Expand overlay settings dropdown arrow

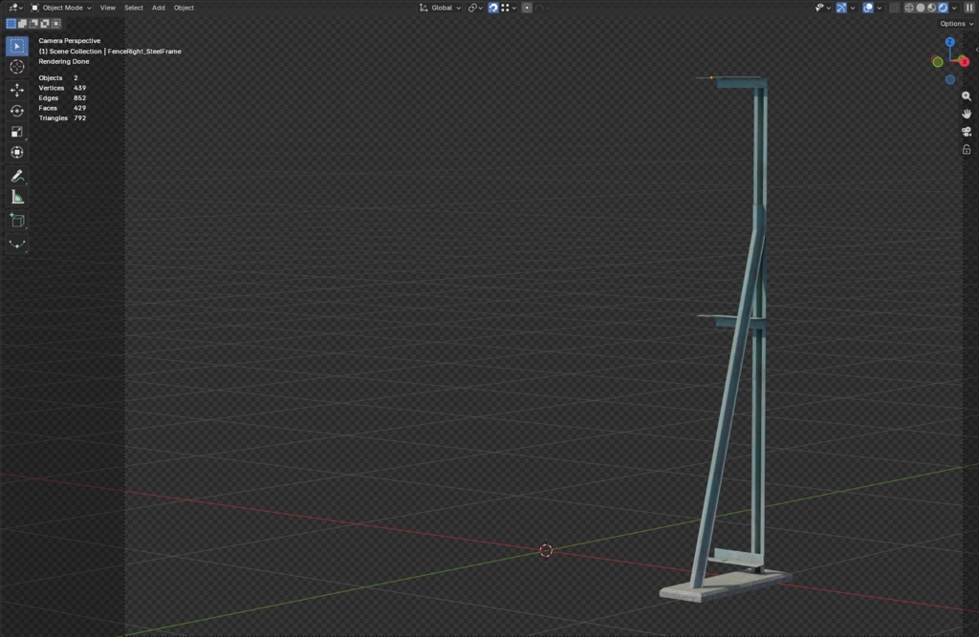click(880, 8)
